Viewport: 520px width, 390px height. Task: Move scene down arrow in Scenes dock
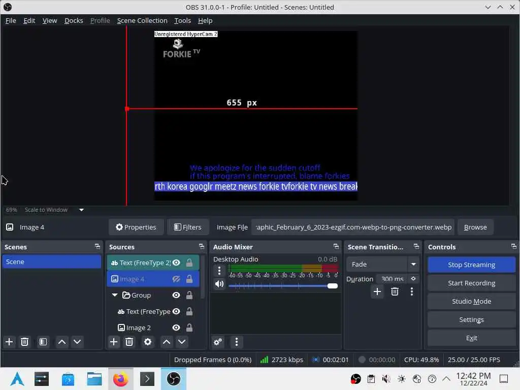tap(77, 342)
